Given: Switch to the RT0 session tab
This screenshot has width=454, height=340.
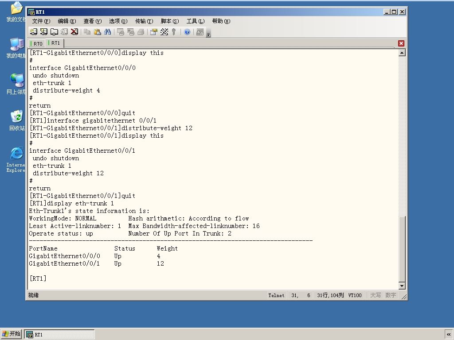Looking at the screenshot, I should point(36,44).
